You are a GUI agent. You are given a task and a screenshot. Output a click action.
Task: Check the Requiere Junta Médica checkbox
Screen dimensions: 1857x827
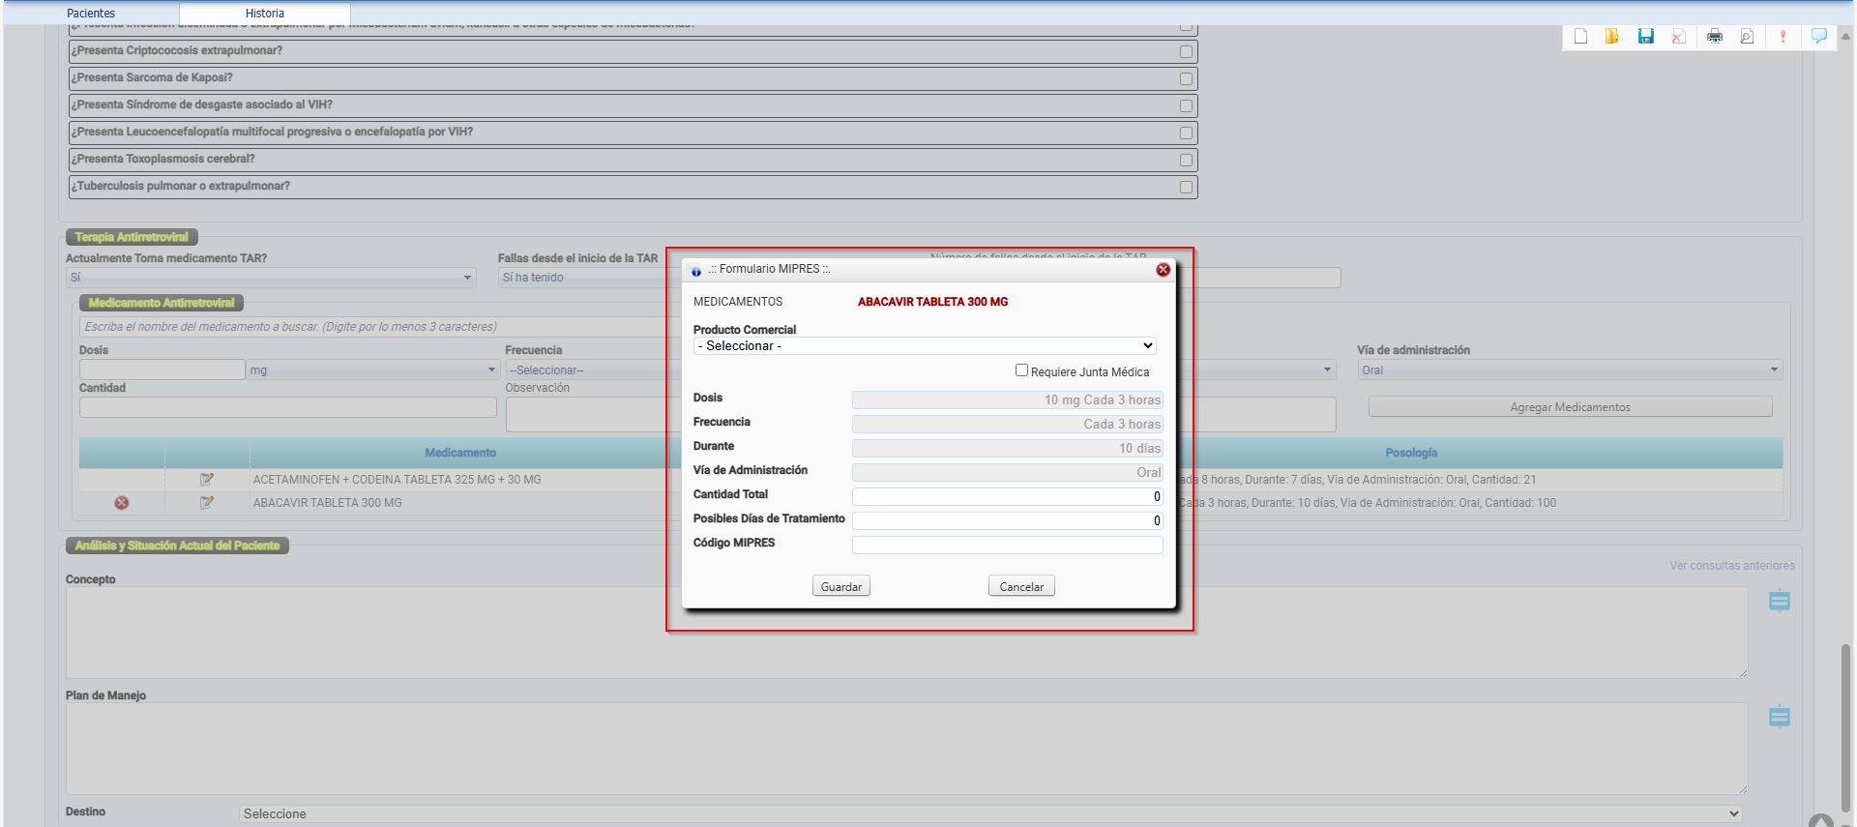tap(1021, 370)
